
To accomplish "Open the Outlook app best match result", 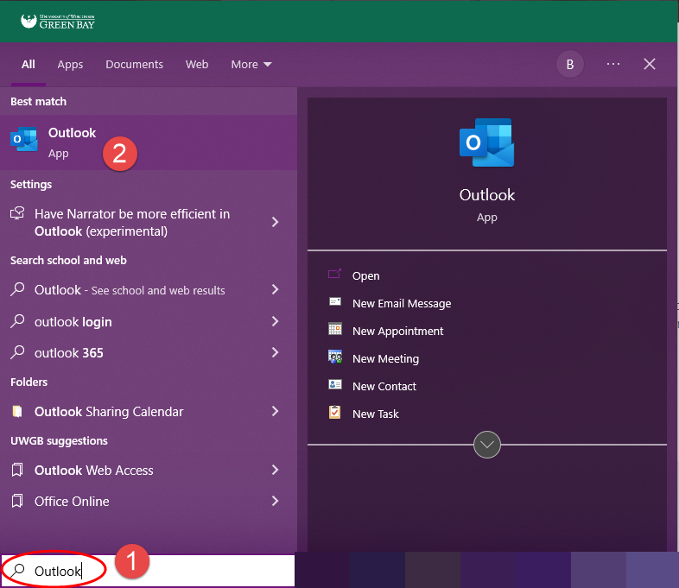I will click(149, 142).
